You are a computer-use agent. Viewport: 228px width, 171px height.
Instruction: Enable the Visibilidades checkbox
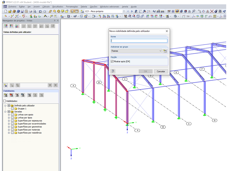point(4,101)
